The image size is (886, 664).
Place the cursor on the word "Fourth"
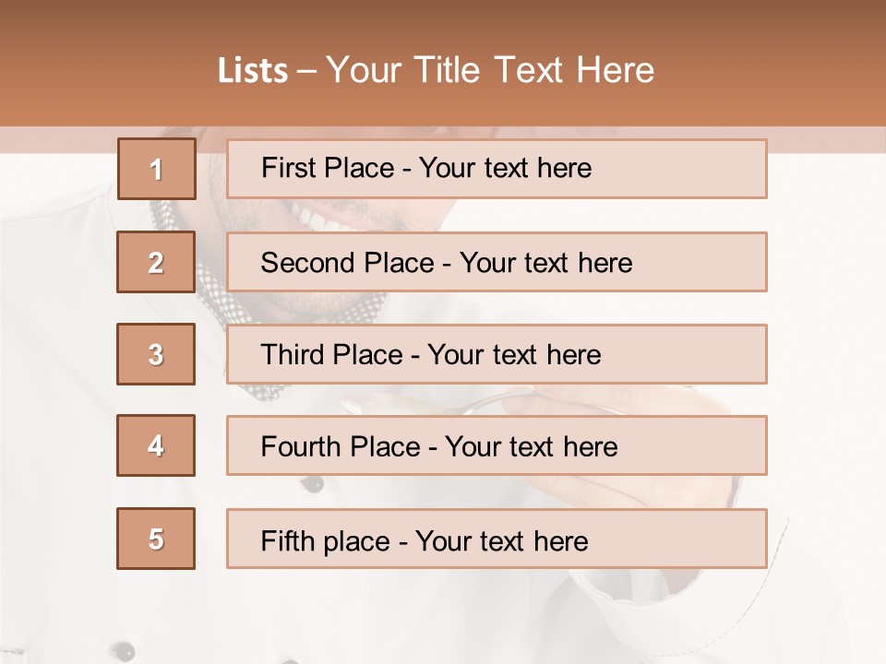302,447
